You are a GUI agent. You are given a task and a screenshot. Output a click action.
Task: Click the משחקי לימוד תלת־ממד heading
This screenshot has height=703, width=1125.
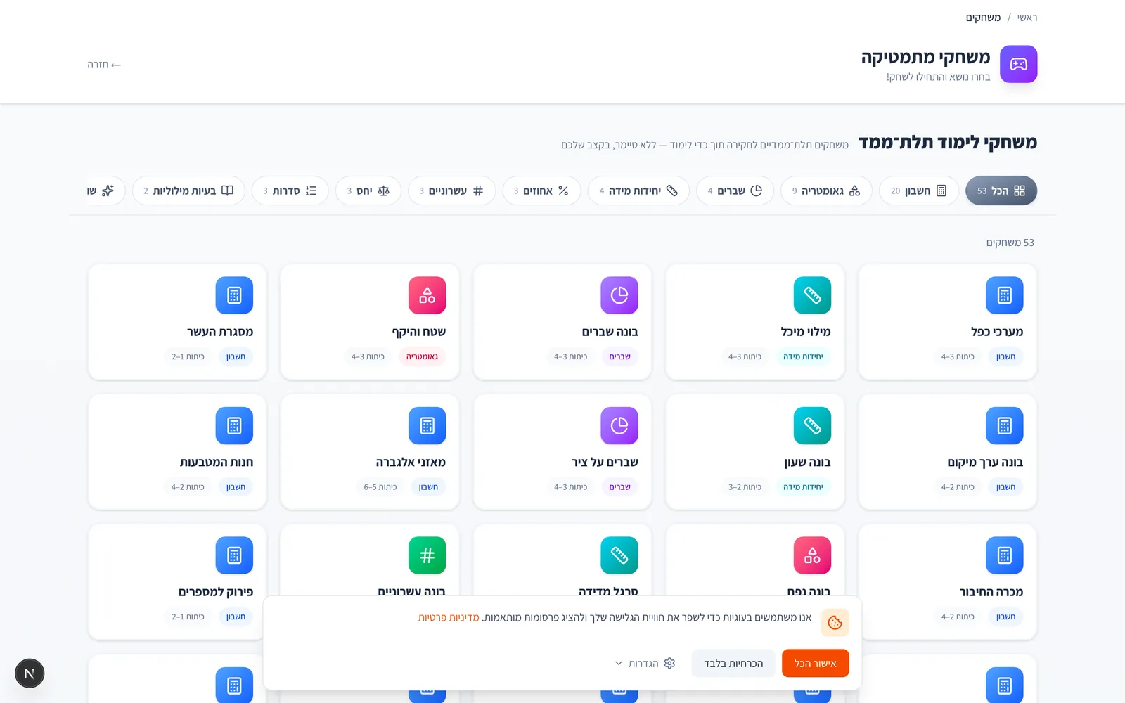tap(948, 143)
